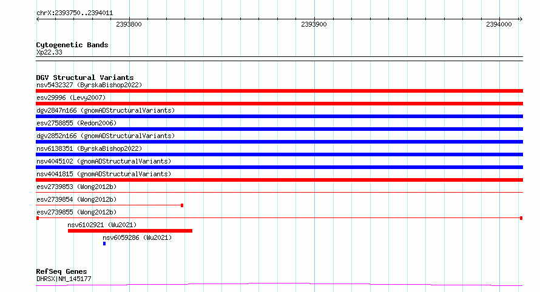Click the Xp22.33 cytogenetic band label
The image size is (540, 292).
point(49,52)
